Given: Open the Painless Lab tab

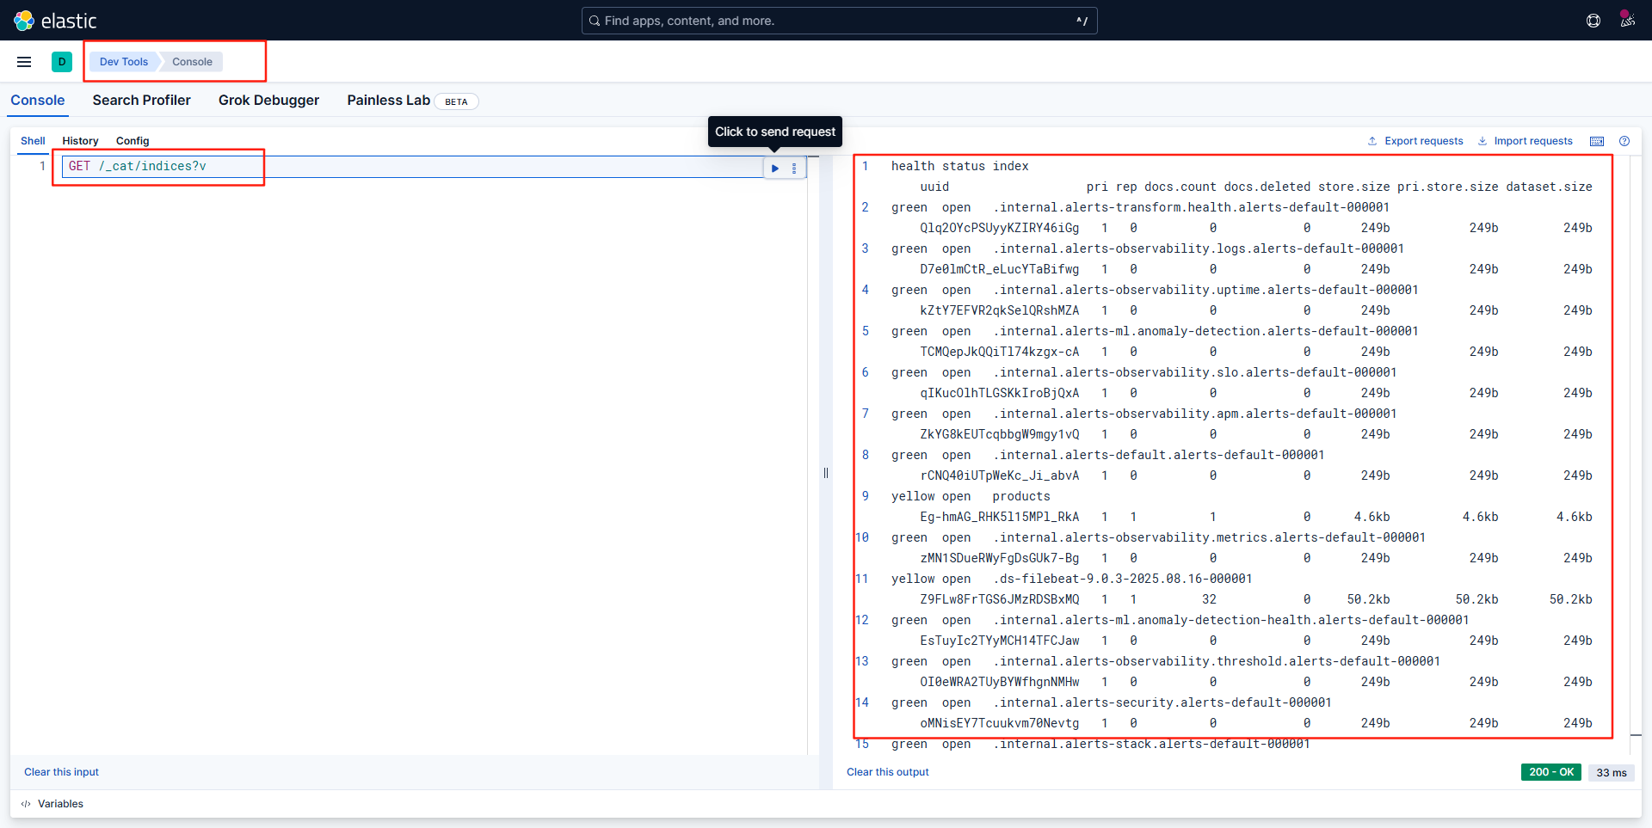Looking at the screenshot, I should pos(389,101).
